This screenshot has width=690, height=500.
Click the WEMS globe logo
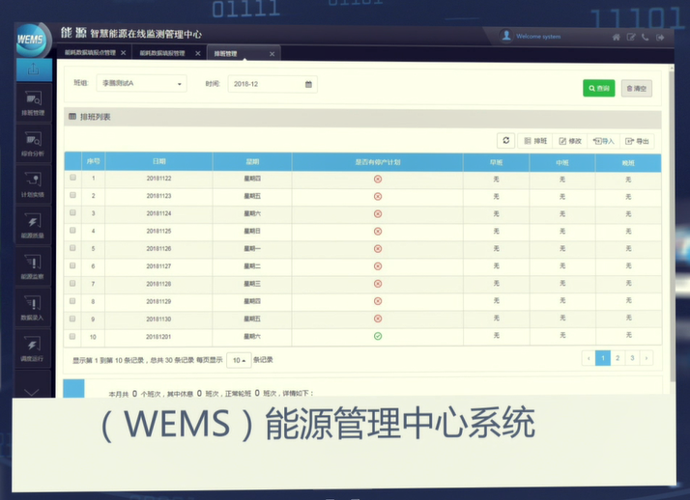coord(32,40)
